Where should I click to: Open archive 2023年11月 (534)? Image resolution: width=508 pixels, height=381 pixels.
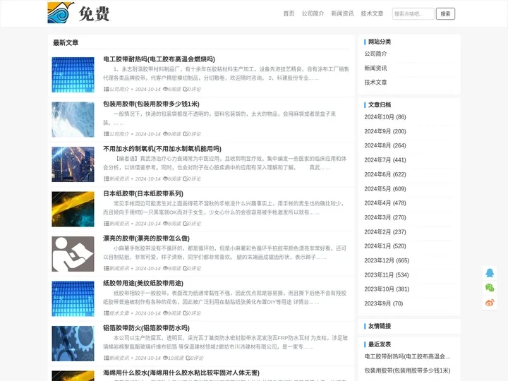[387, 274]
